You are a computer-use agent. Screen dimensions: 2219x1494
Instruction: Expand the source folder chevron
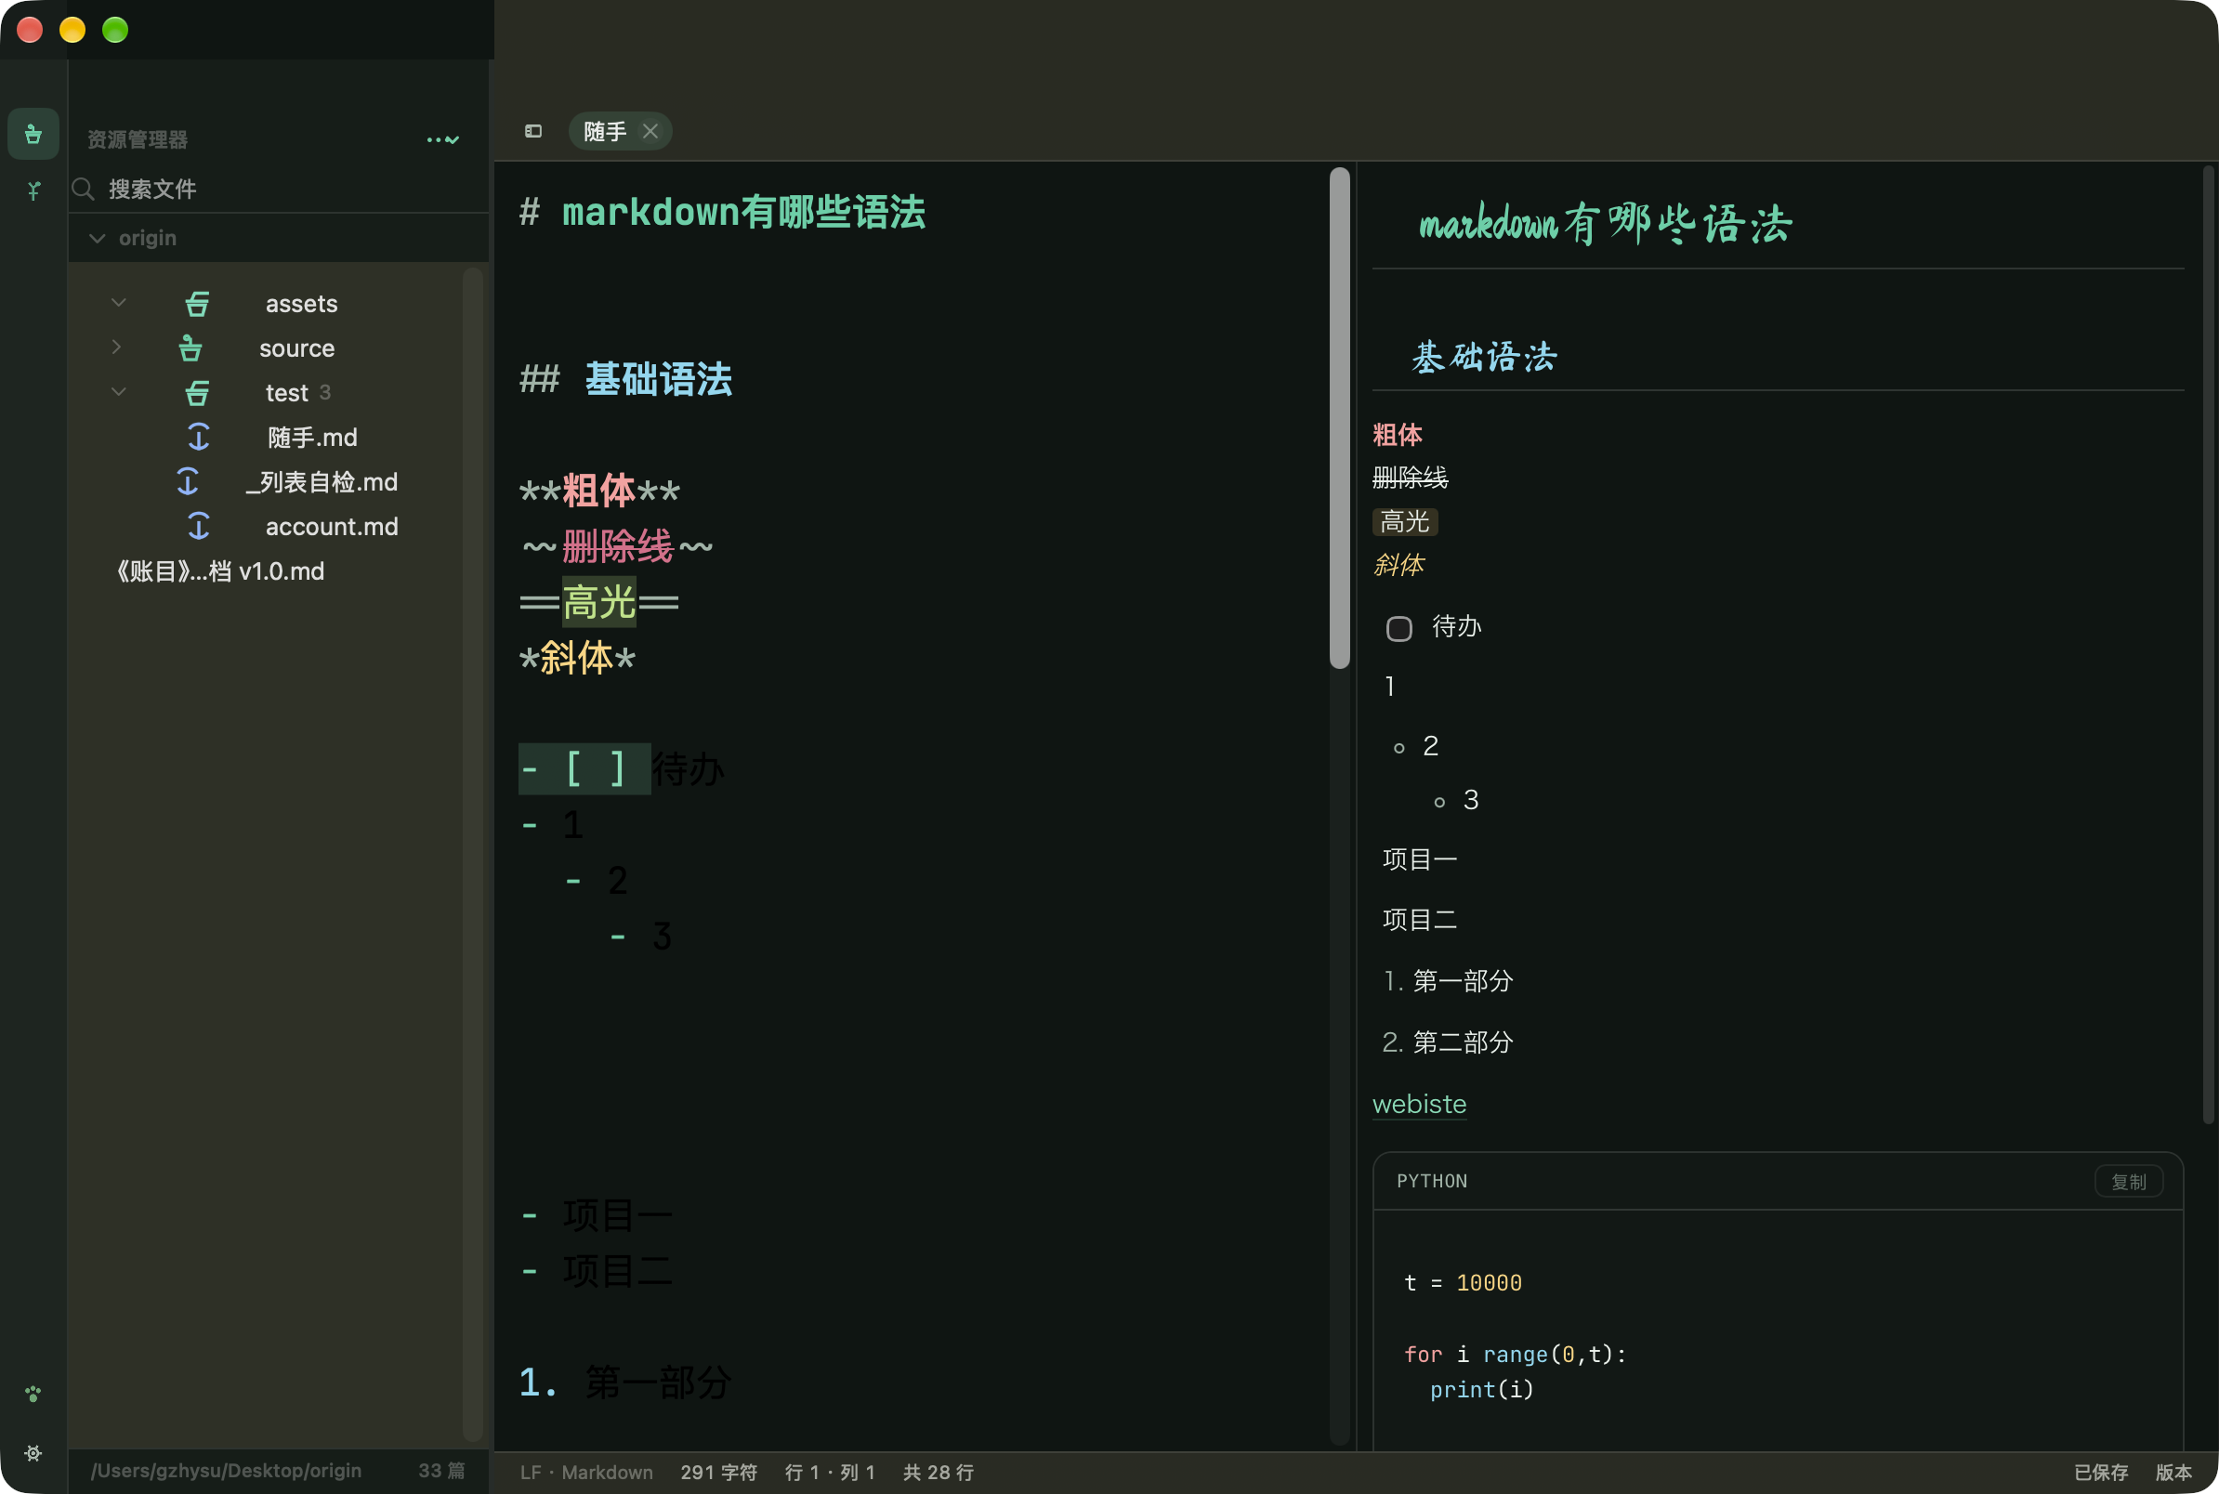116,347
